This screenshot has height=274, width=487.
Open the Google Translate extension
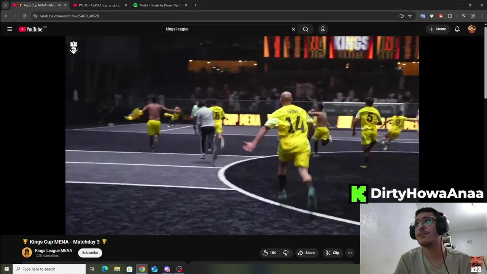pos(422,16)
